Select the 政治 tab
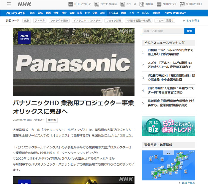 pyautogui.click(x=103, y=13)
